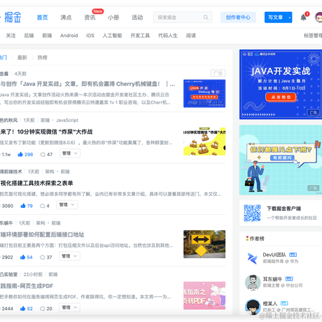Click the JavaScript tag on 炸屎 article
This screenshot has width=322, height=322.
pyautogui.click(x=67, y=120)
